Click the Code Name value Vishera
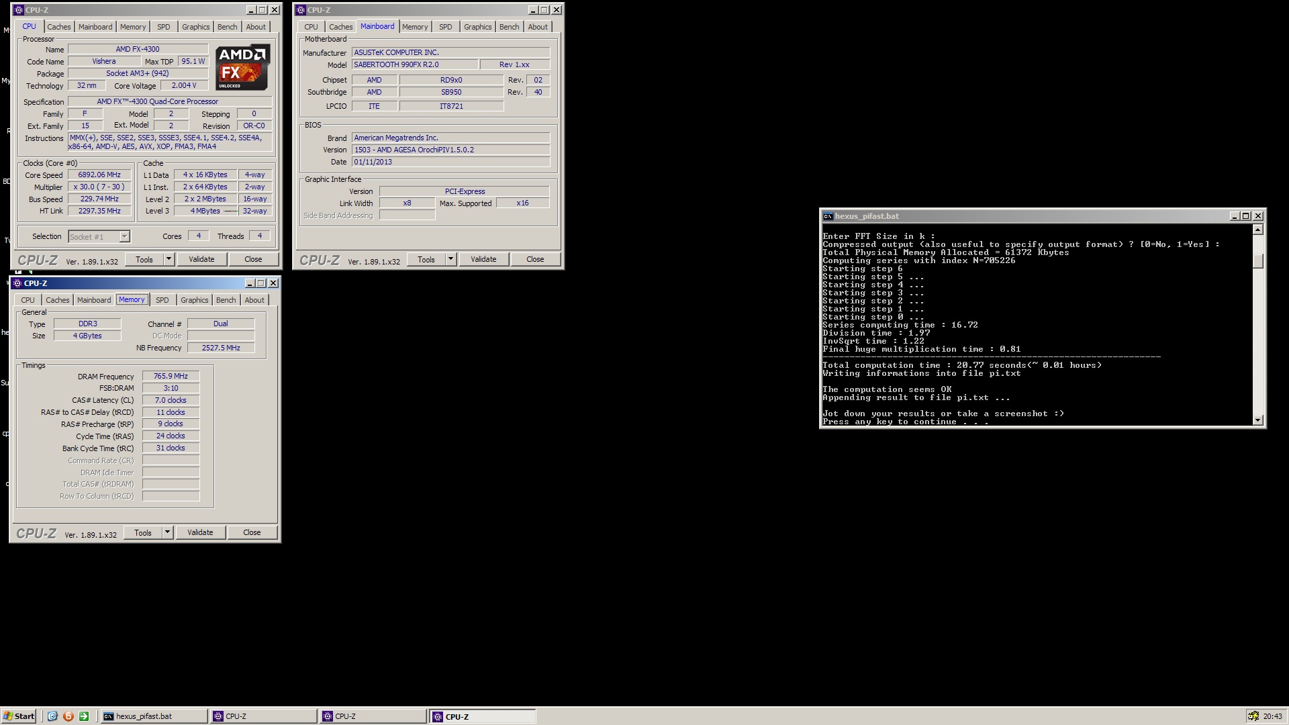1289x725 pixels. (x=104, y=61)
